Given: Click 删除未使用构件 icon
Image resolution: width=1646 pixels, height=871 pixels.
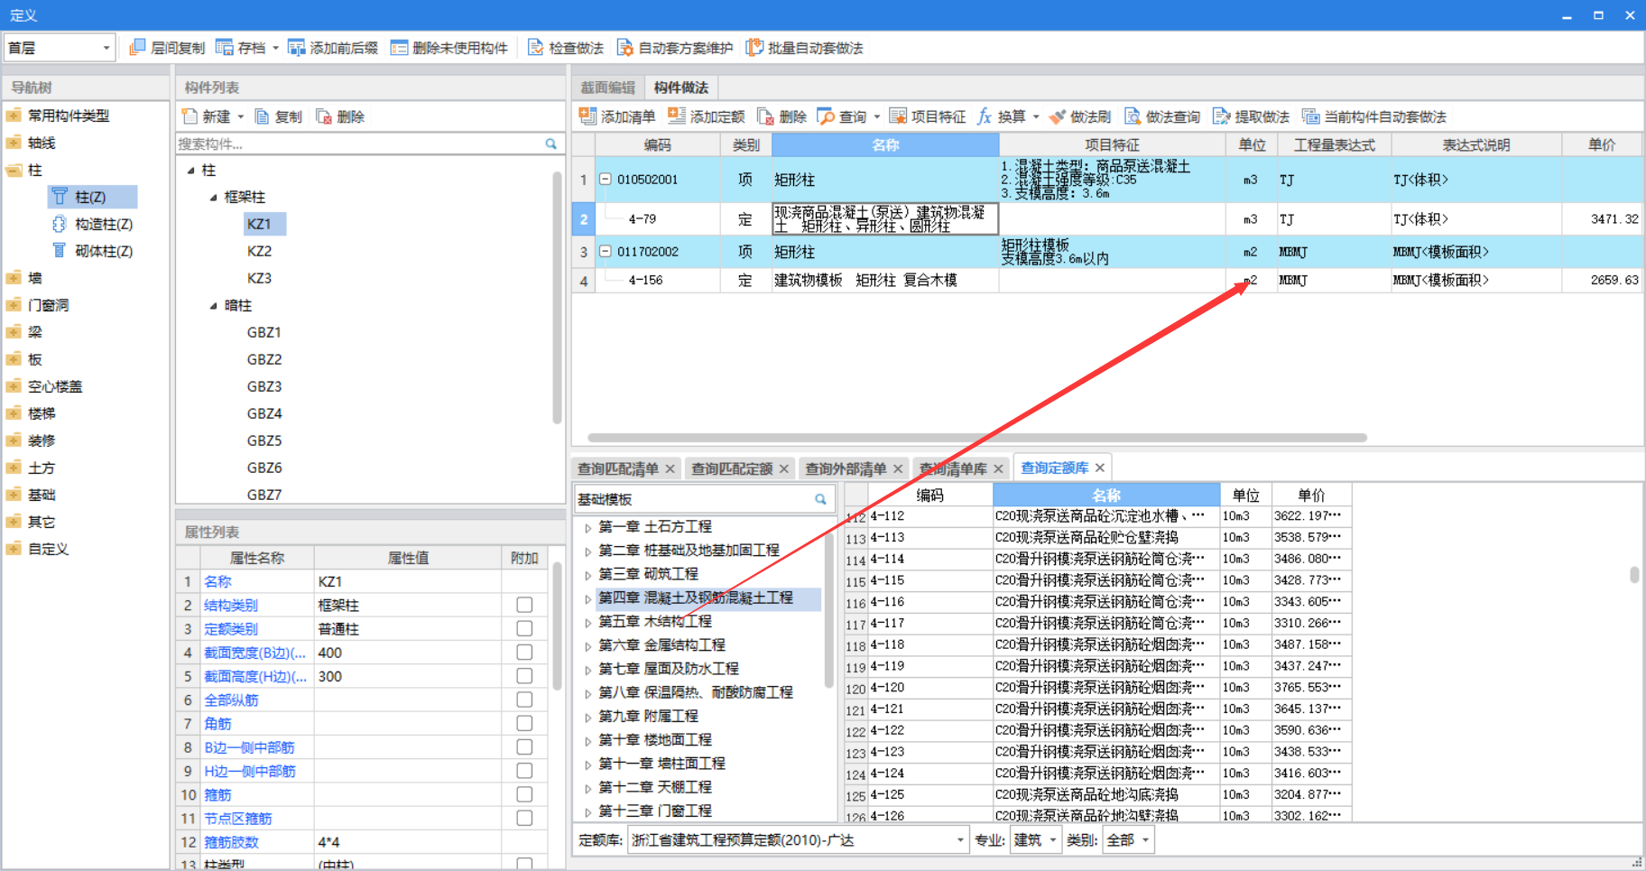Looking at the screenshot, I should (x=399, y=48).
